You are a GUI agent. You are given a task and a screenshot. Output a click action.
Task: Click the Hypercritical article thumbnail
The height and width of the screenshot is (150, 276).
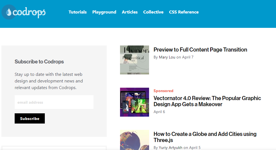[134, 60]
